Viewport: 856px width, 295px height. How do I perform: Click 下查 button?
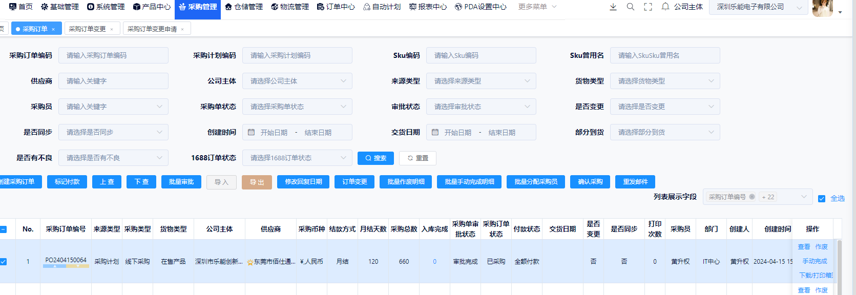coord(141,182)
